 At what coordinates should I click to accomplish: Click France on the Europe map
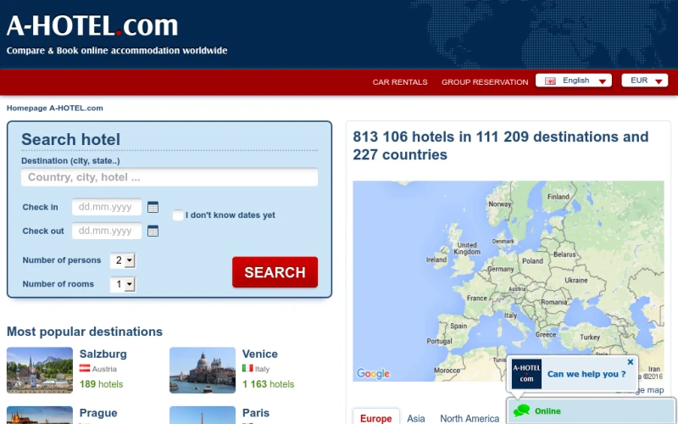(x=476, y=298)
